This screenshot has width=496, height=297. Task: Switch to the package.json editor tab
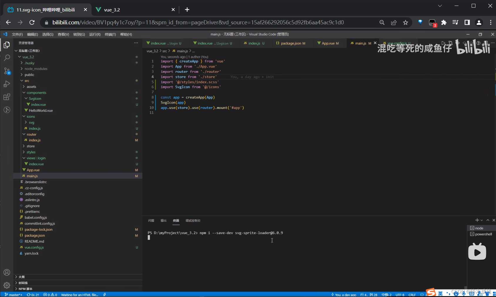pos(291,43)
